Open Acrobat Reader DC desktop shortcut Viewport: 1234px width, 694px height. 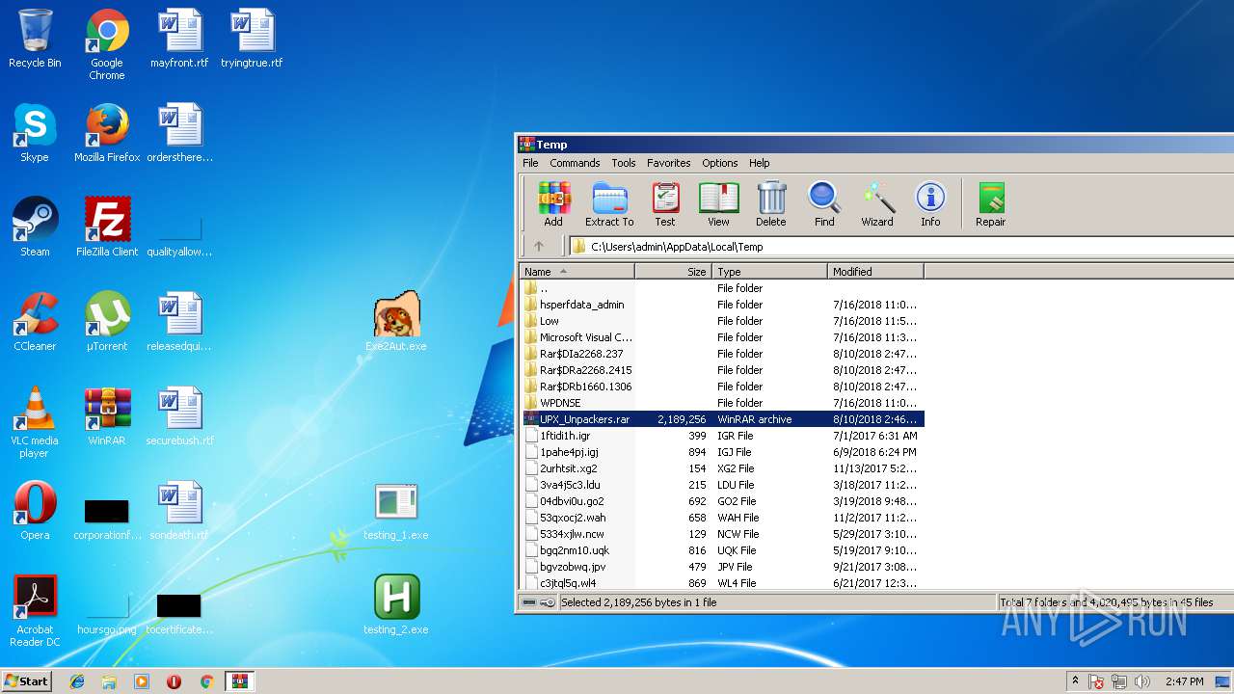35,611
